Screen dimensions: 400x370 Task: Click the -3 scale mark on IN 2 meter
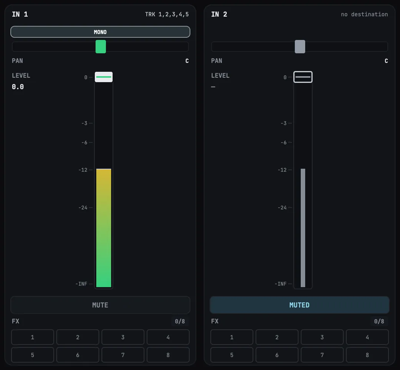[284, 123]
